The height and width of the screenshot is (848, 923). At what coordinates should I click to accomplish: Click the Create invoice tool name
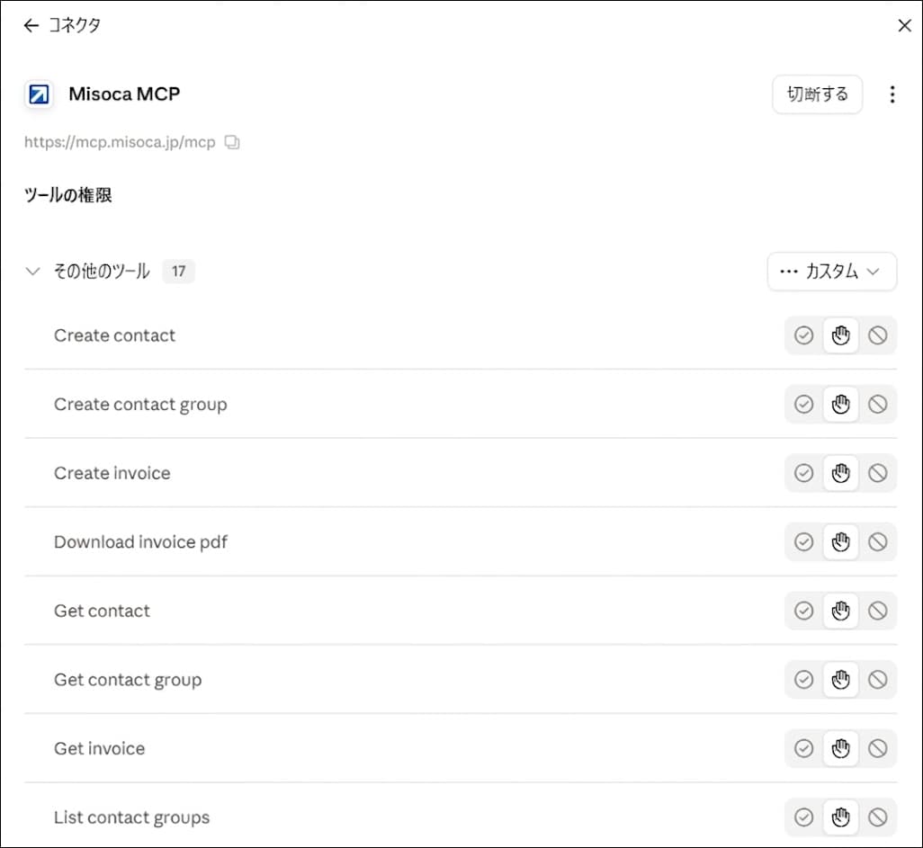[112, 473]
